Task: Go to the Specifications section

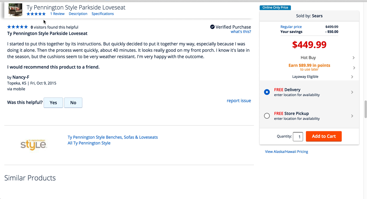Action: pos(103,14)
